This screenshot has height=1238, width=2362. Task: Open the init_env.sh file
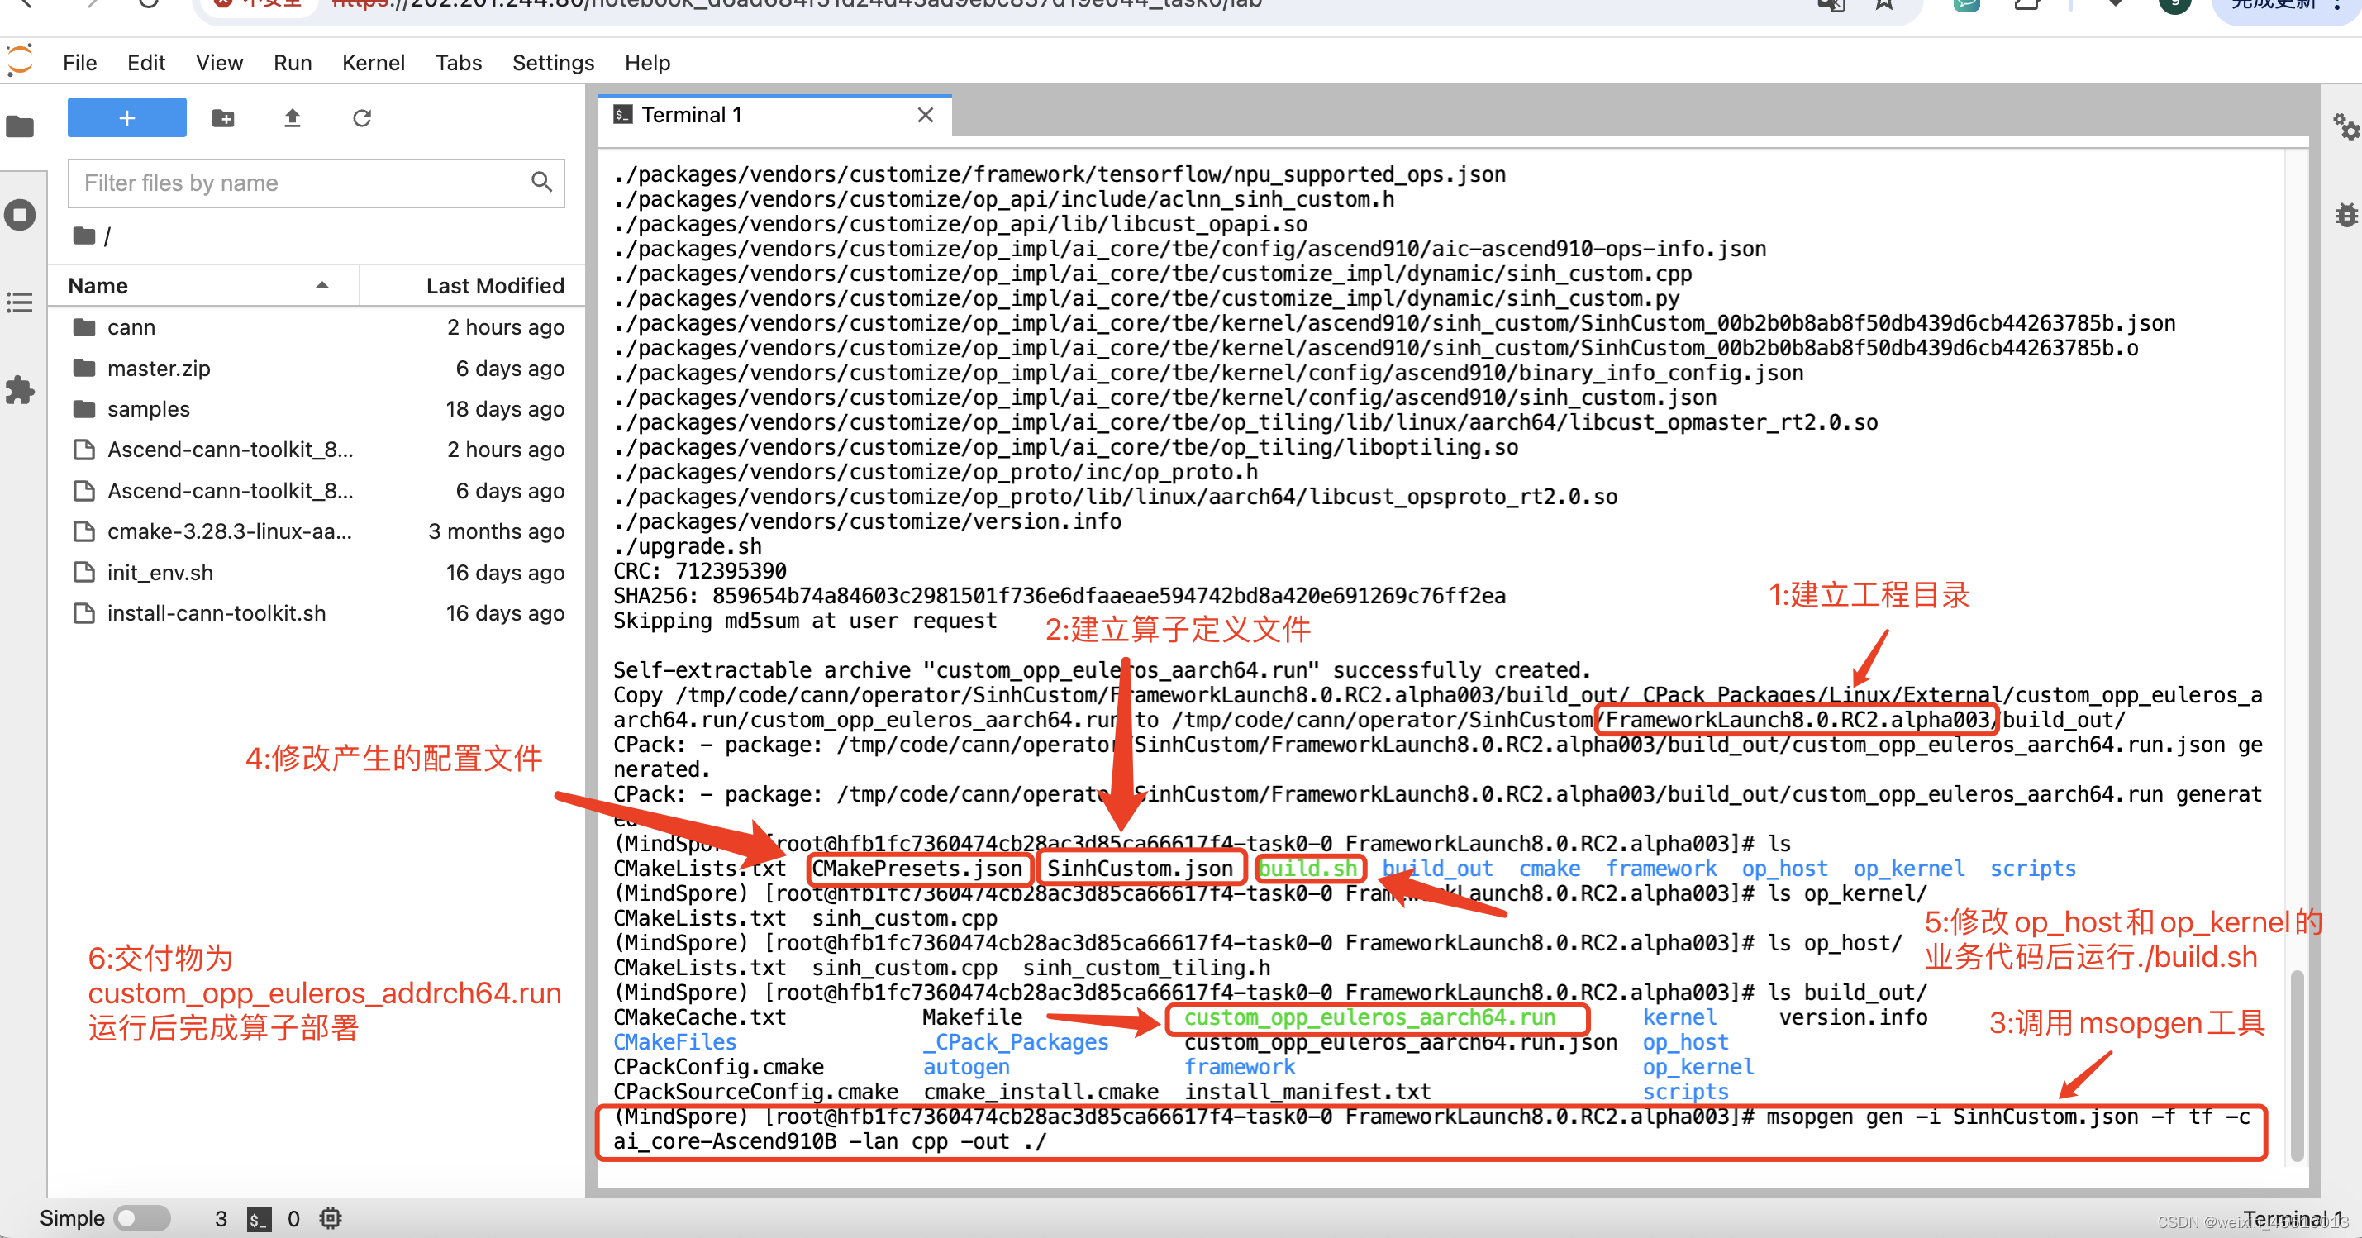point(160,572)
